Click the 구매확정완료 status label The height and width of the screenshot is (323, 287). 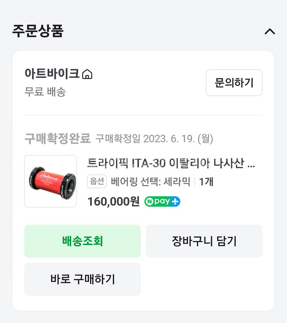click(x=57, y=138)
